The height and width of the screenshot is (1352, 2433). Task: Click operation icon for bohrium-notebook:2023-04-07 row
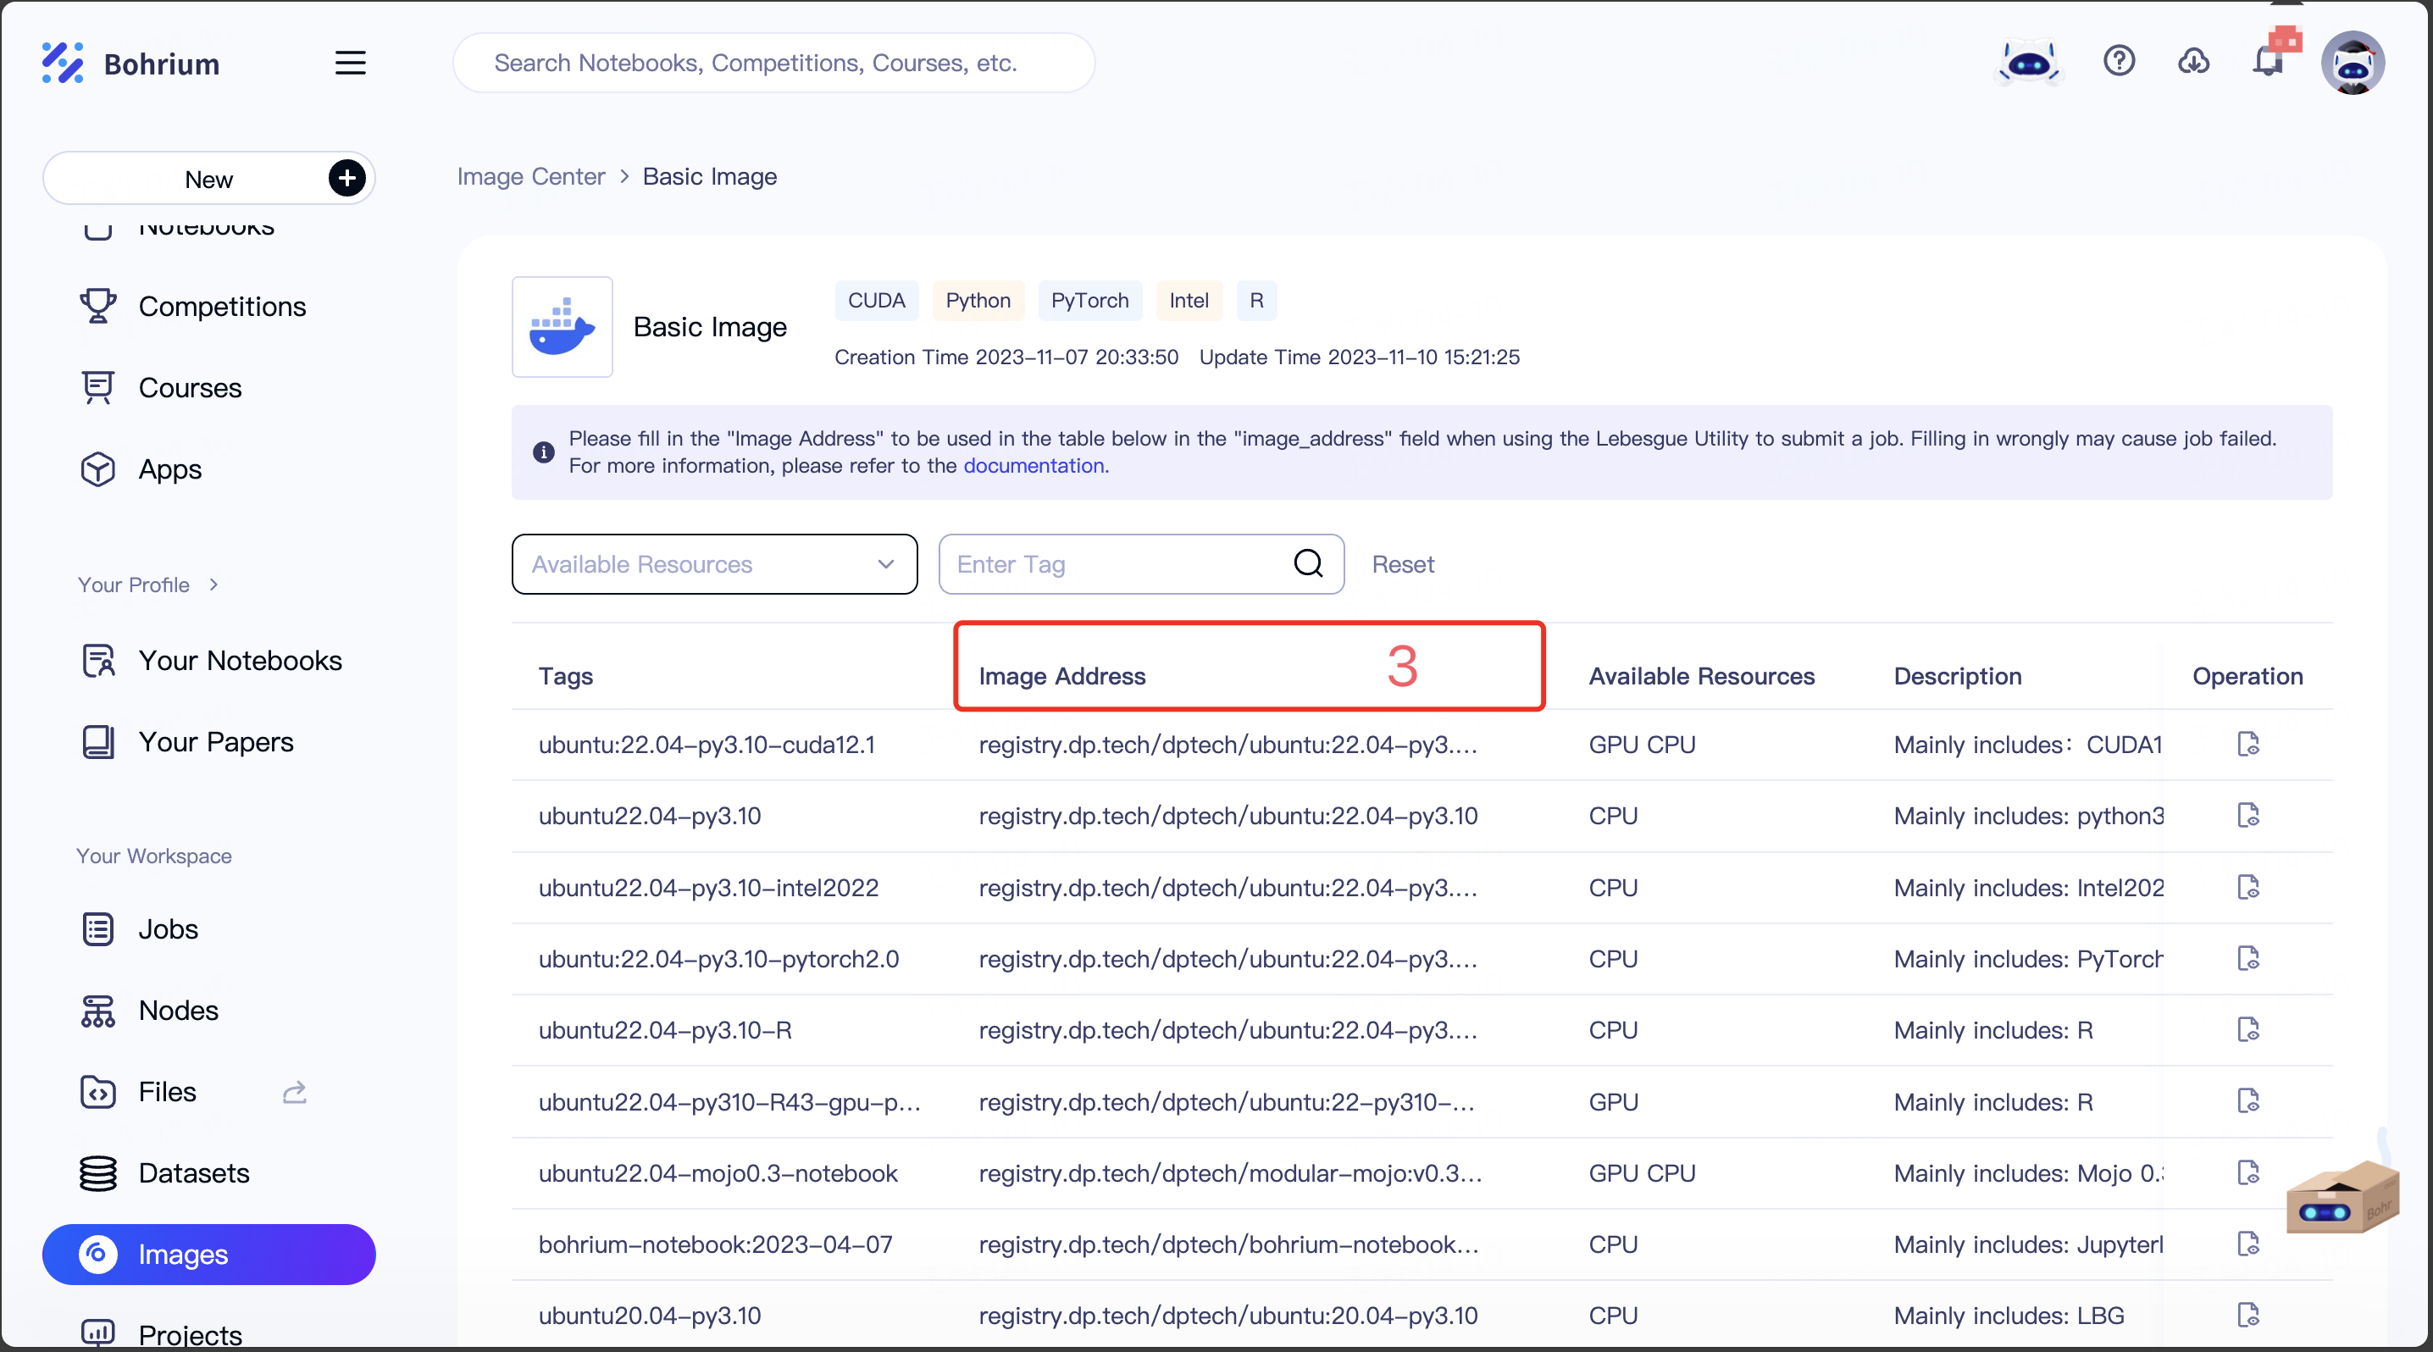coord(2247,1244)
